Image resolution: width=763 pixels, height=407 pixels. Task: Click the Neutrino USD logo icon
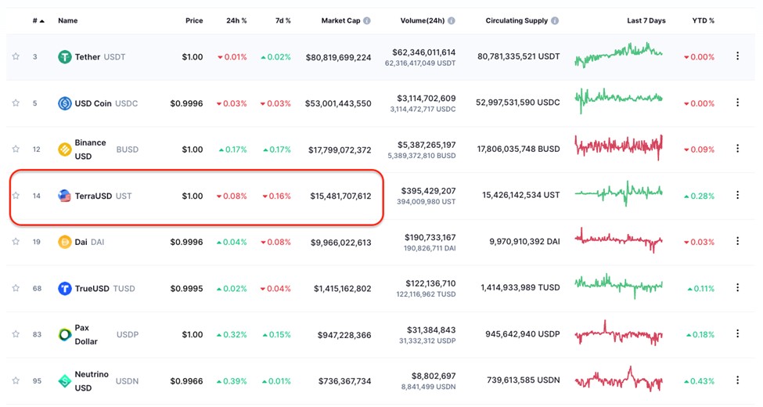click(65, 380)
